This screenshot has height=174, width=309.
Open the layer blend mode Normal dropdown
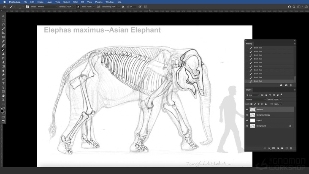point(255,100)
